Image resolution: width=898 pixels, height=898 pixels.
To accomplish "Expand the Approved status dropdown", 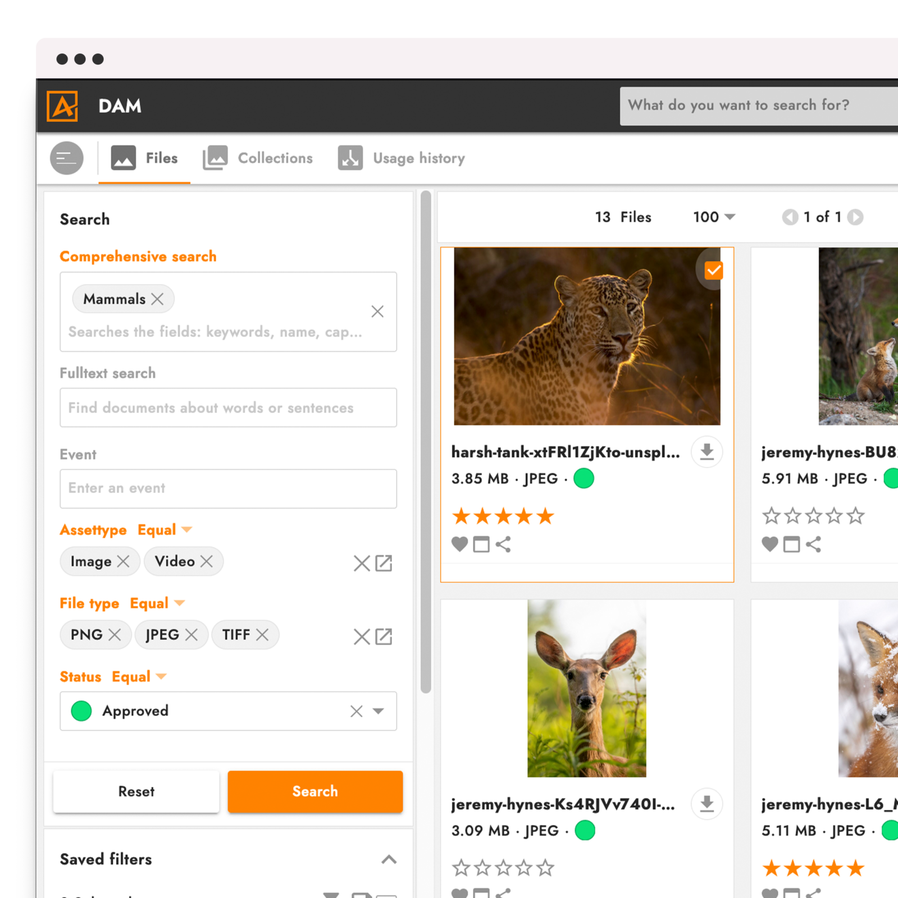I will click(x=379, y=711).
